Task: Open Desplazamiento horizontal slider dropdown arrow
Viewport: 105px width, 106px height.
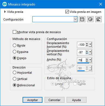Action: click(90, 45)
